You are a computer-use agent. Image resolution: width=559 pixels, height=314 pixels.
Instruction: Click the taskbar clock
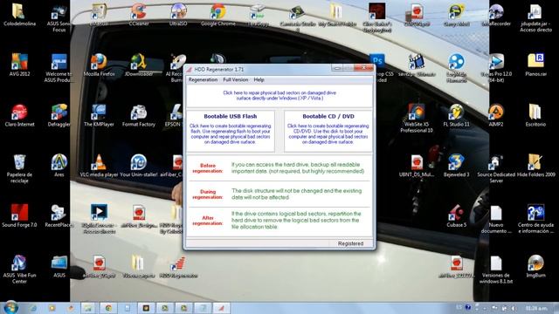click(536, 308)
